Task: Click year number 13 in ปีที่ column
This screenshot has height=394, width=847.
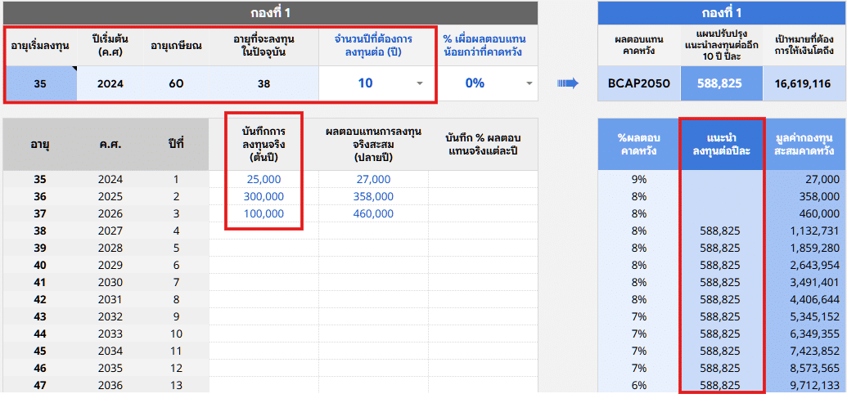Action: [176, 385]
